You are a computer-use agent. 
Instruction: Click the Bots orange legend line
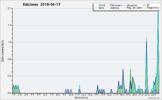(x=96, y=8)
